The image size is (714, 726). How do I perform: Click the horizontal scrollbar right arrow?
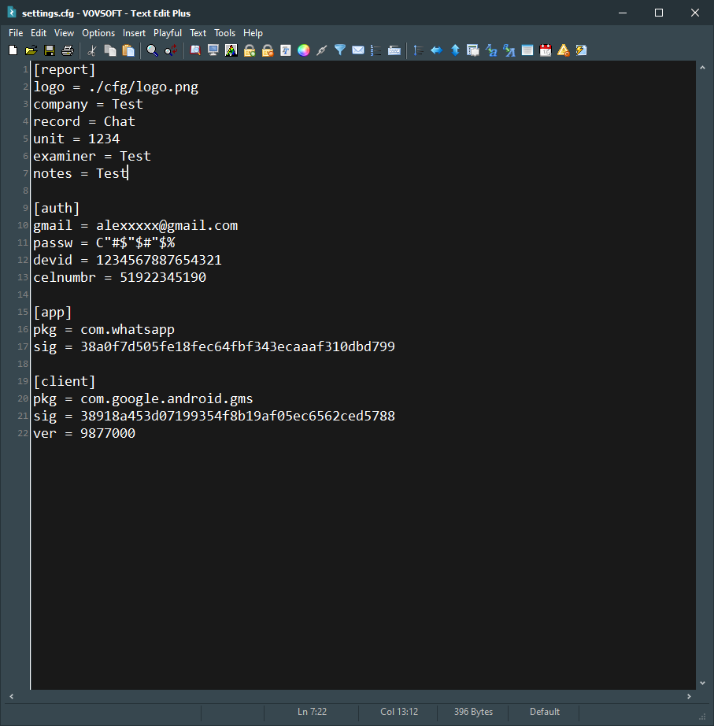pos(689,696)
